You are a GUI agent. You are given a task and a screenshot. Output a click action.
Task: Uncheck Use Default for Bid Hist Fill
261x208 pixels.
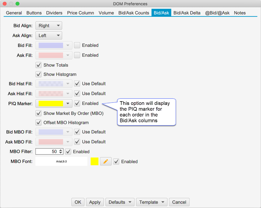(77, 84)
